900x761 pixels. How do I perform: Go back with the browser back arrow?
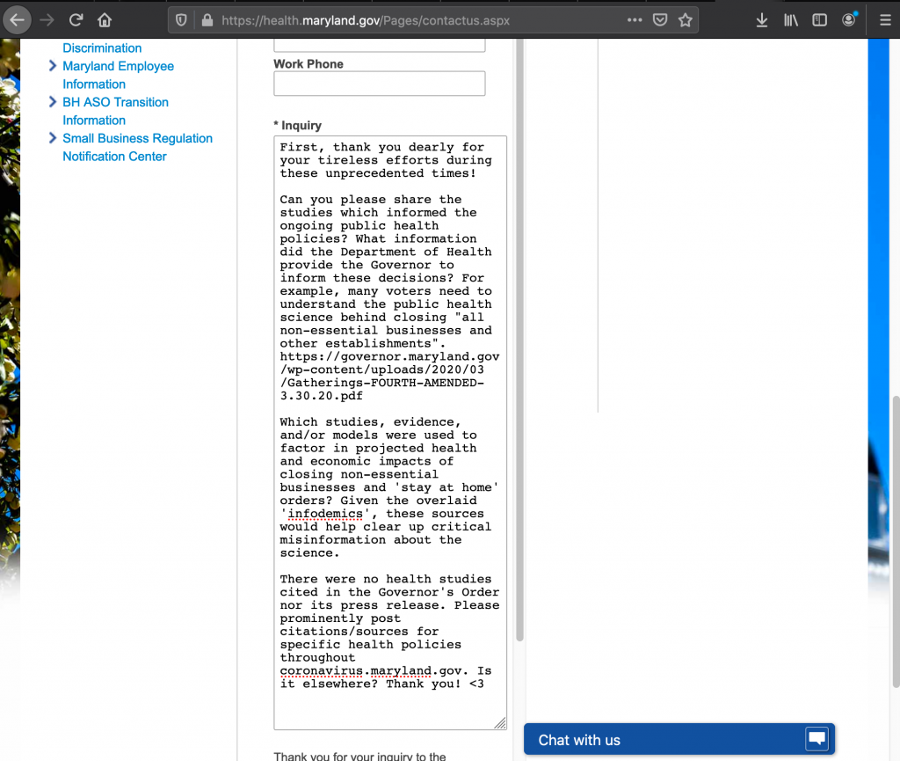point(18,20)
